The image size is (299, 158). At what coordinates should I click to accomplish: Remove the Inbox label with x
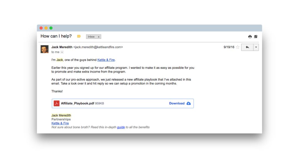(99, 37)
